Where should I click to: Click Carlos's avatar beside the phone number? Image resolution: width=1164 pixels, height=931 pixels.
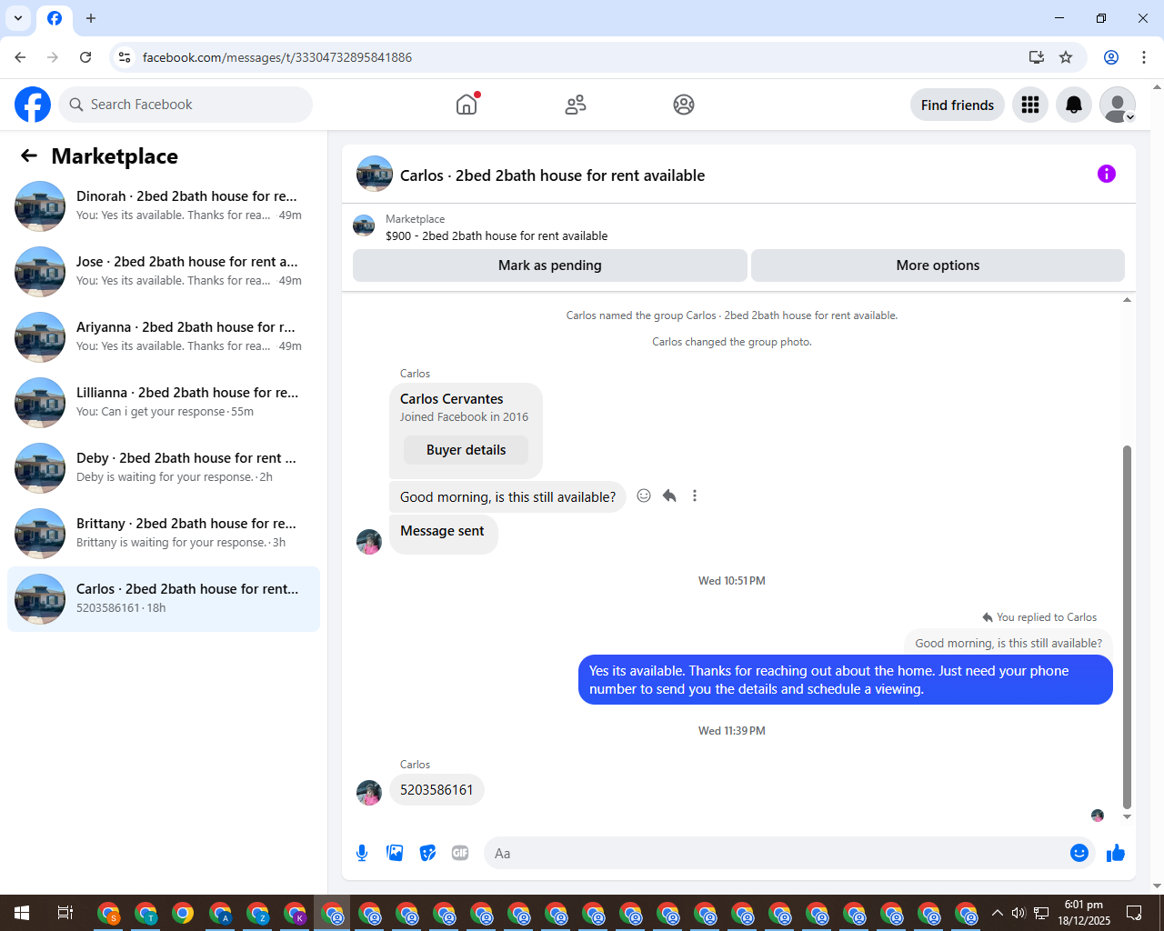click(369, 793)
